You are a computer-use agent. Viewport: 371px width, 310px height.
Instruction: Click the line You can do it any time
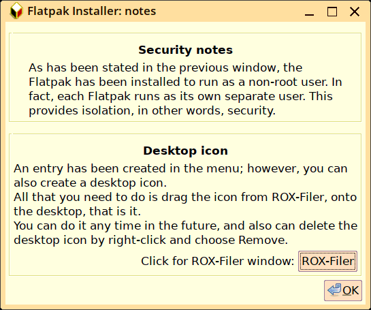pyautogui.click(x=185, y=226)
